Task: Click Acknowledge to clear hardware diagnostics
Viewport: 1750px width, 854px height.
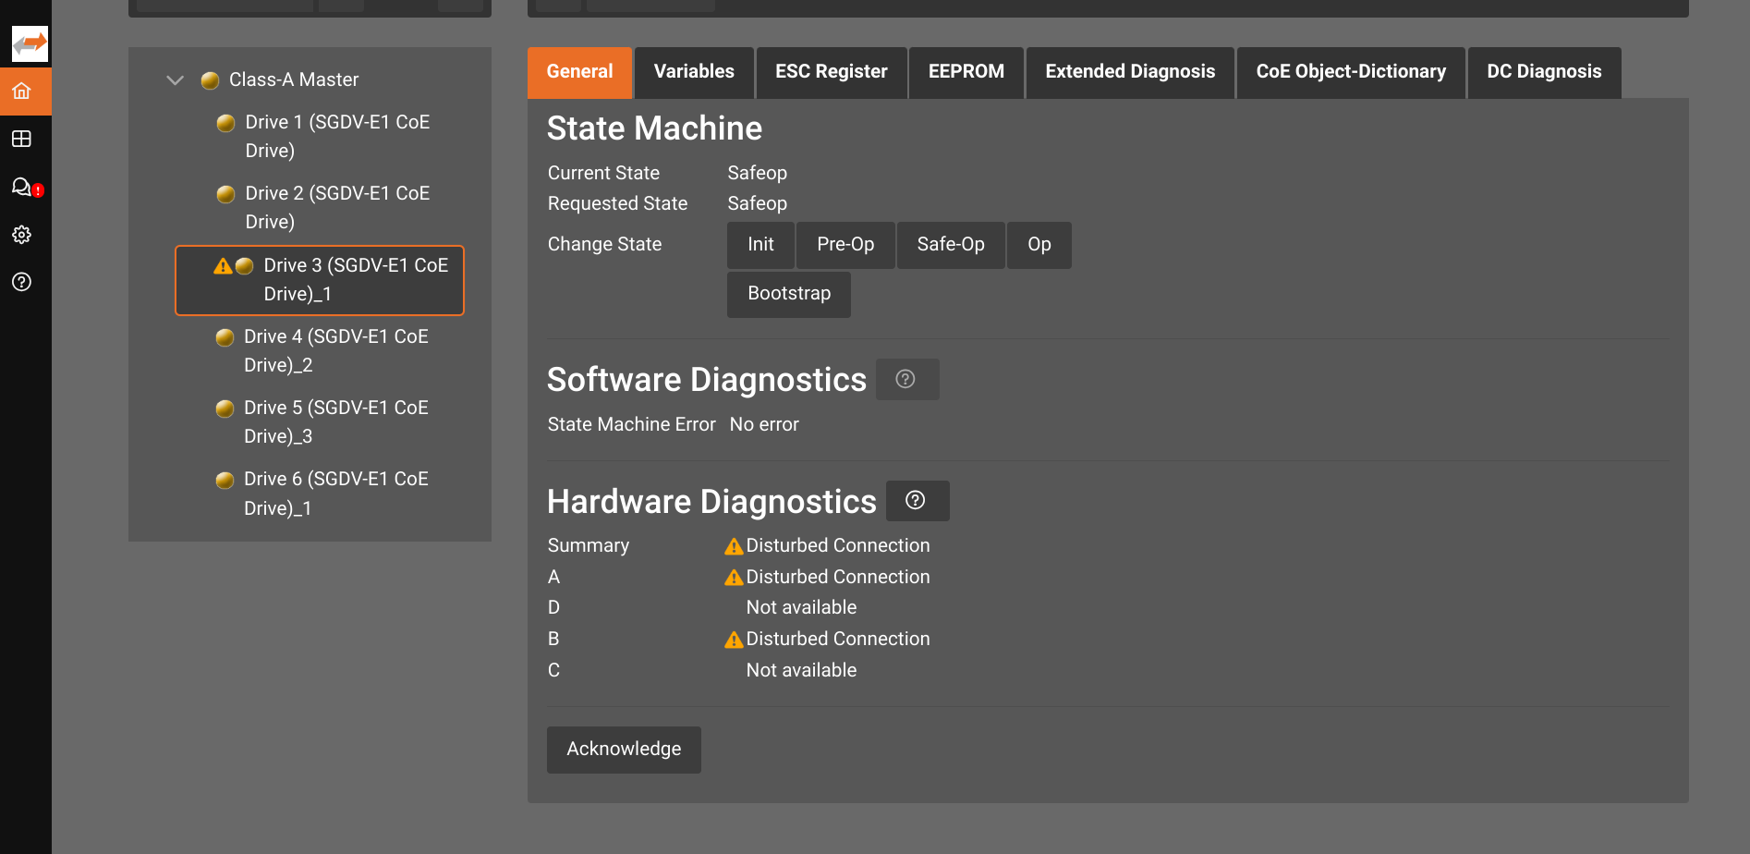Action: [x=624, y=749]
